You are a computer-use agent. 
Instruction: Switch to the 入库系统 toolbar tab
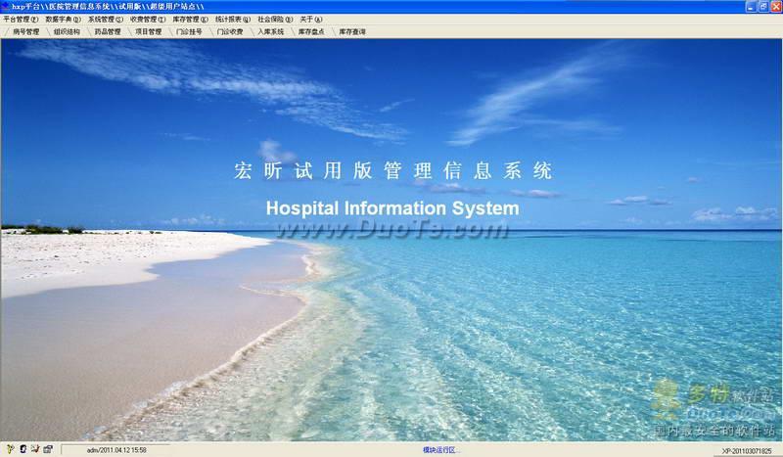271,31
